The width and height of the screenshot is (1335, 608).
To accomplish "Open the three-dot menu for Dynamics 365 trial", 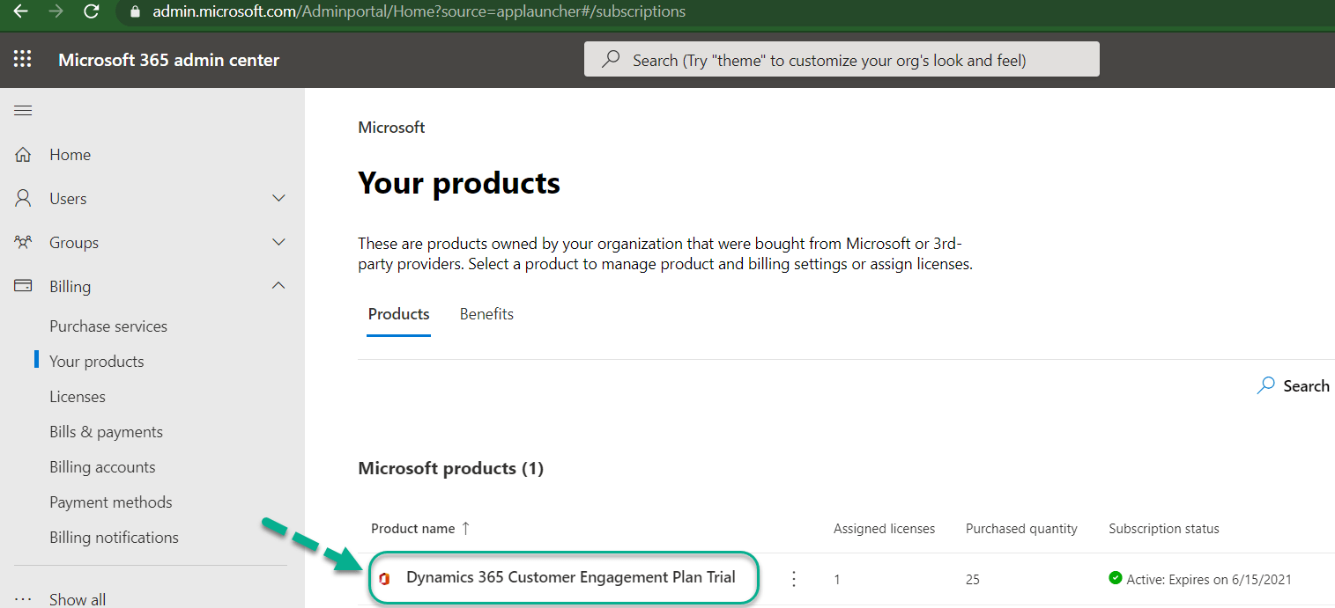I will point(794,578).
